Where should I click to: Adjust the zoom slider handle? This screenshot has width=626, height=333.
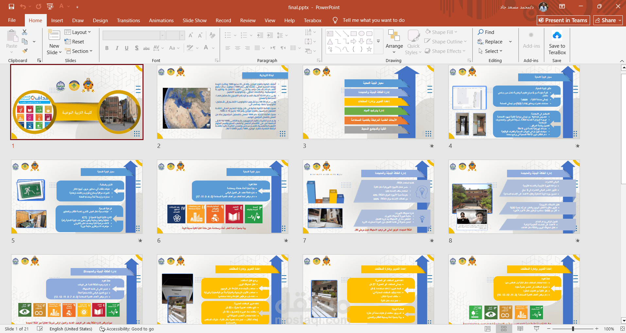tap(573, 329)
